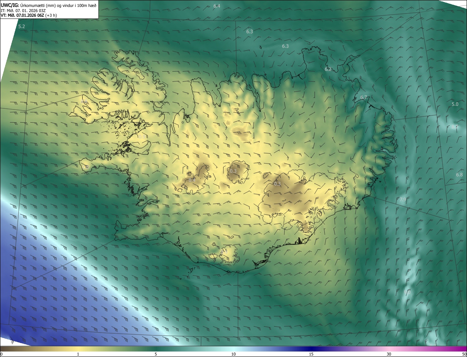Click the 0.4 value on Langjökull glacier

(192, 180)
